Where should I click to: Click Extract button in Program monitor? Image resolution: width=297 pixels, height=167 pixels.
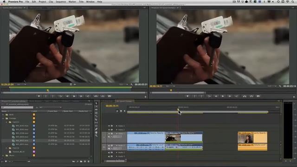click(252, 96)
